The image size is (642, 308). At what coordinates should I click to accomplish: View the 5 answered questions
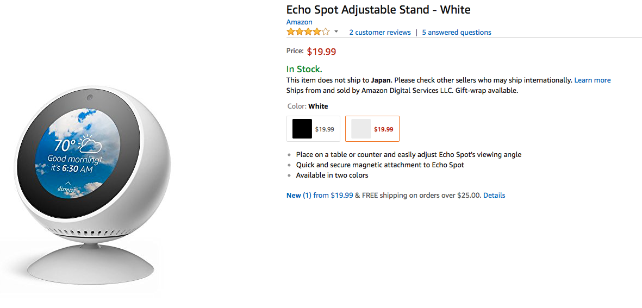coord(456,33)
